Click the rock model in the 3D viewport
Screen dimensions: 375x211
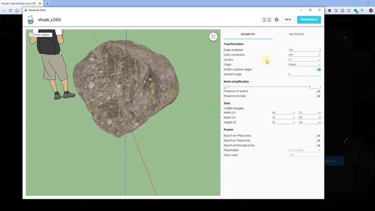coord(126,88)
